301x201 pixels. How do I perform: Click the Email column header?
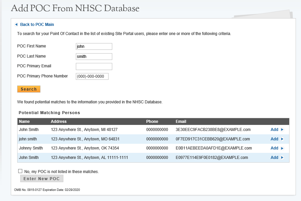pos(181,122)
